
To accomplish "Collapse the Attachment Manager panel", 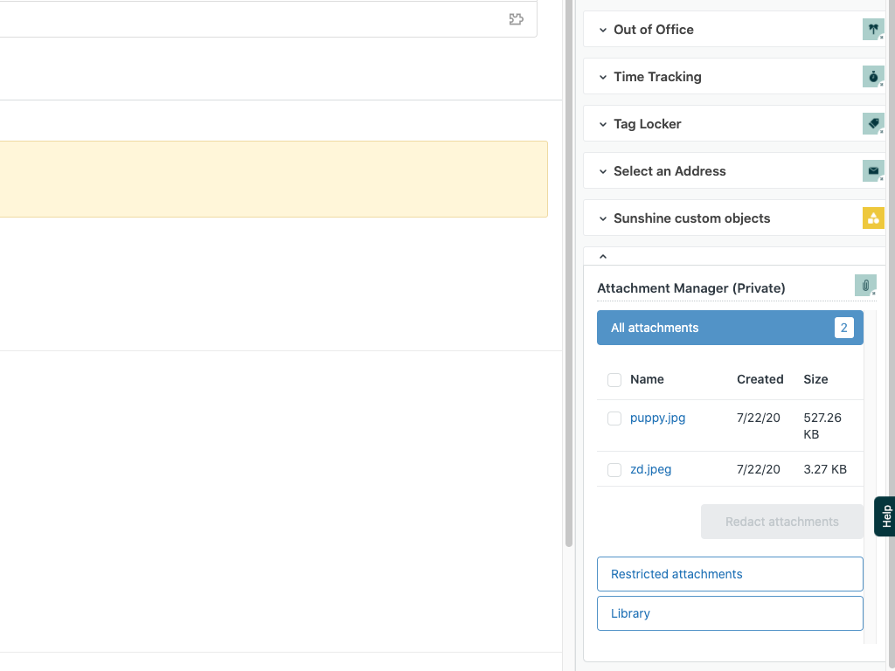I will point(602,256).
